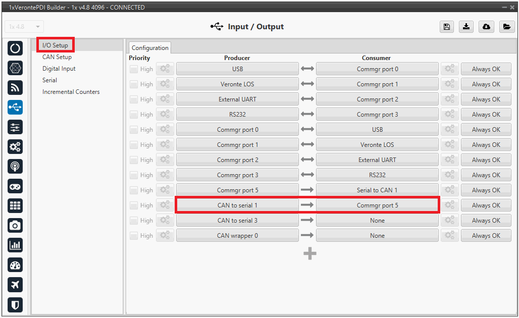Open the folder icon in top toolbar
The height and width of the screenshot is (318, 519).
pos(506,27)
